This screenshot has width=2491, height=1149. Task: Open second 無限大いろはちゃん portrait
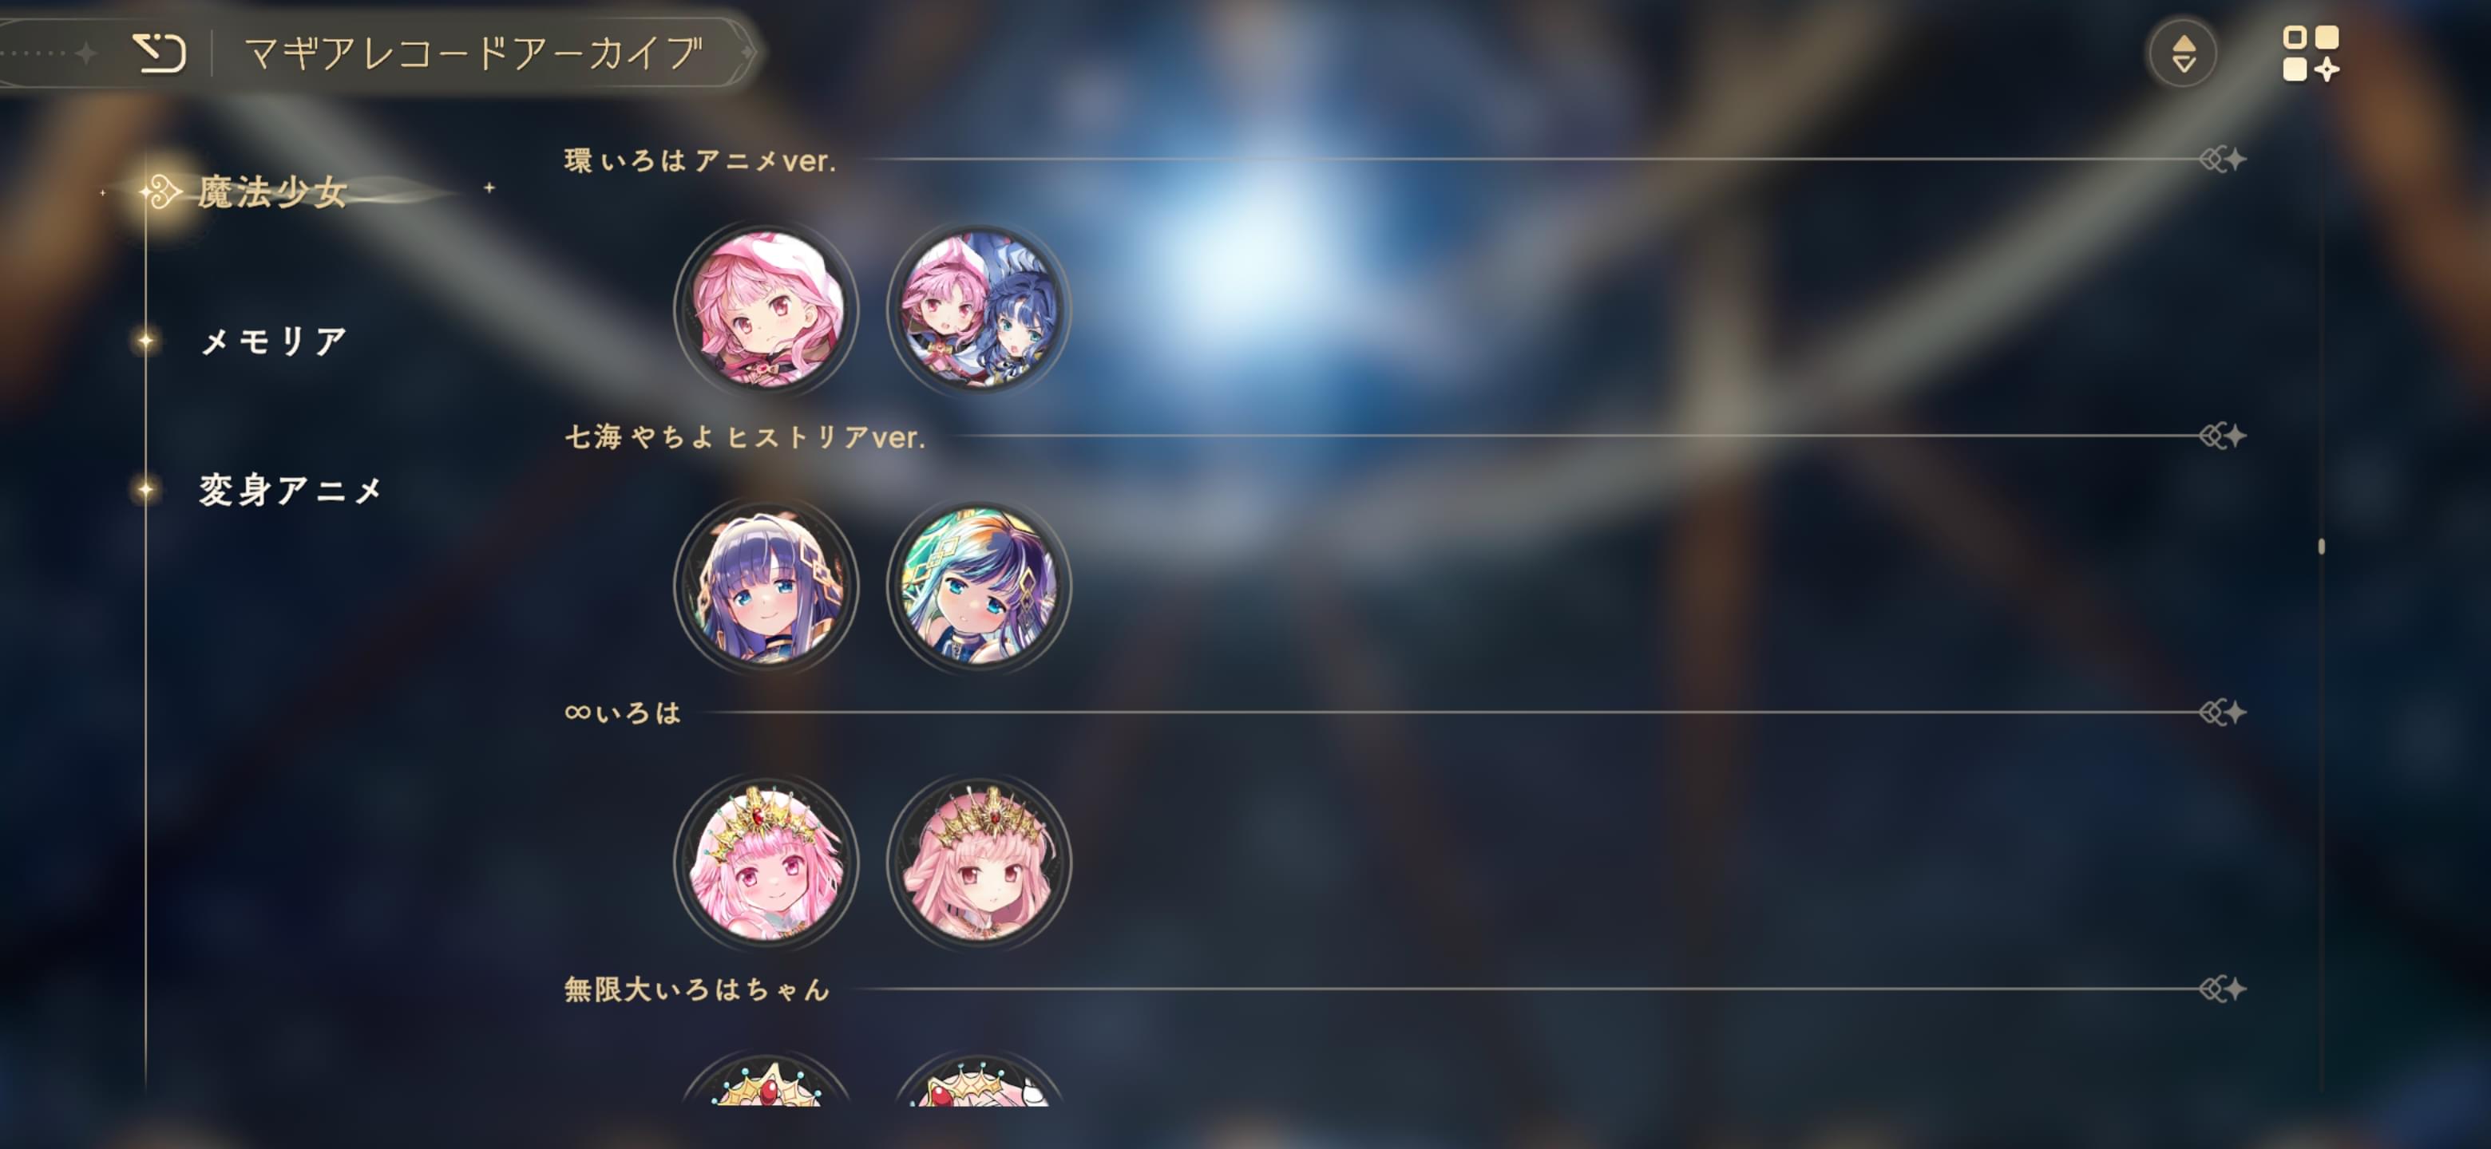click(979, 1080)
